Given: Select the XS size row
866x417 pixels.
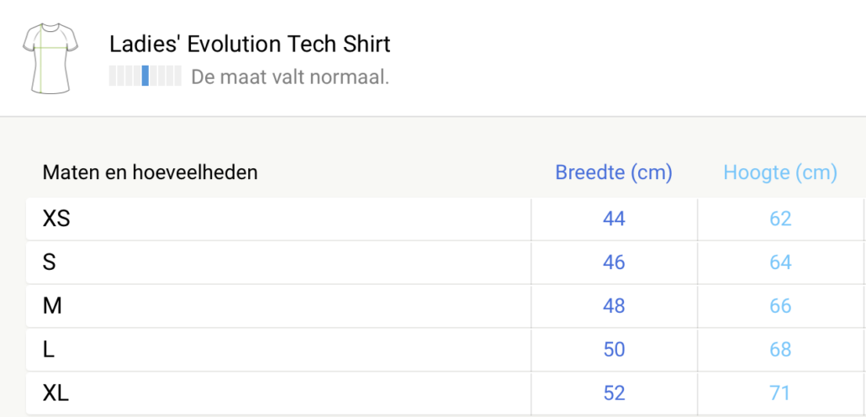Looking at the screenshot, I should [446, 219].
